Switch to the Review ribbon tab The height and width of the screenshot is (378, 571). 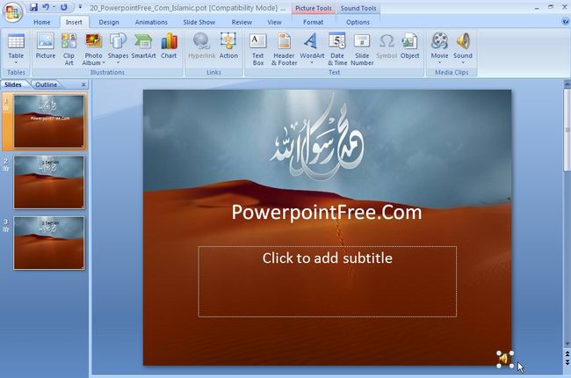[x=242, y=22]
